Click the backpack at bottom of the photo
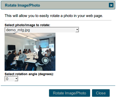Image resolution: width=116 pixels, height=101 pixels. pos(39,68)
